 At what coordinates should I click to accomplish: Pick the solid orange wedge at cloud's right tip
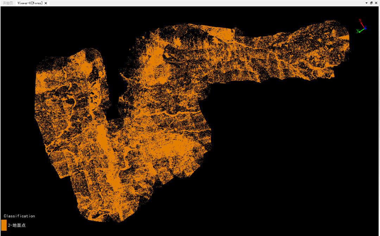pyautogui.click(x=344, y=38)
